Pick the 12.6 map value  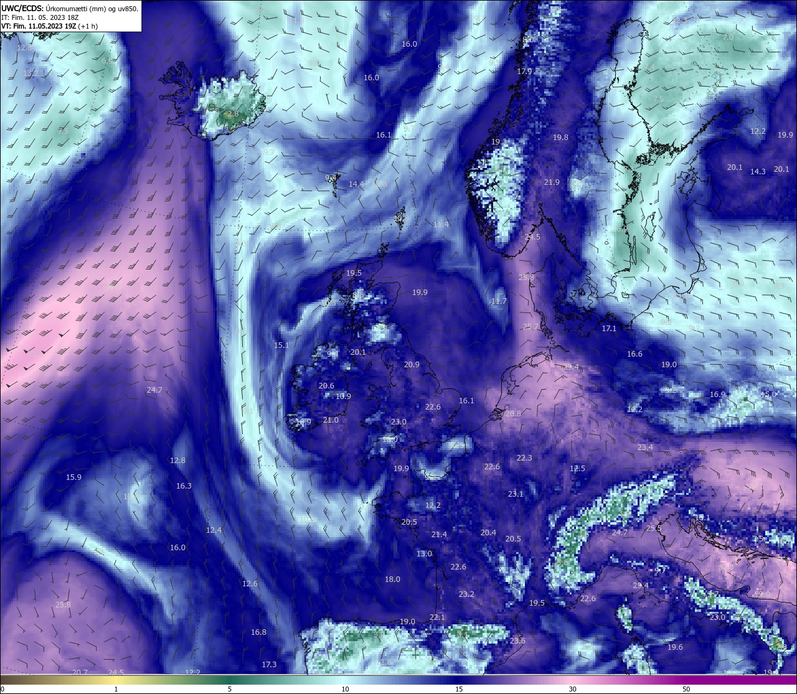[x=250, y=584]
